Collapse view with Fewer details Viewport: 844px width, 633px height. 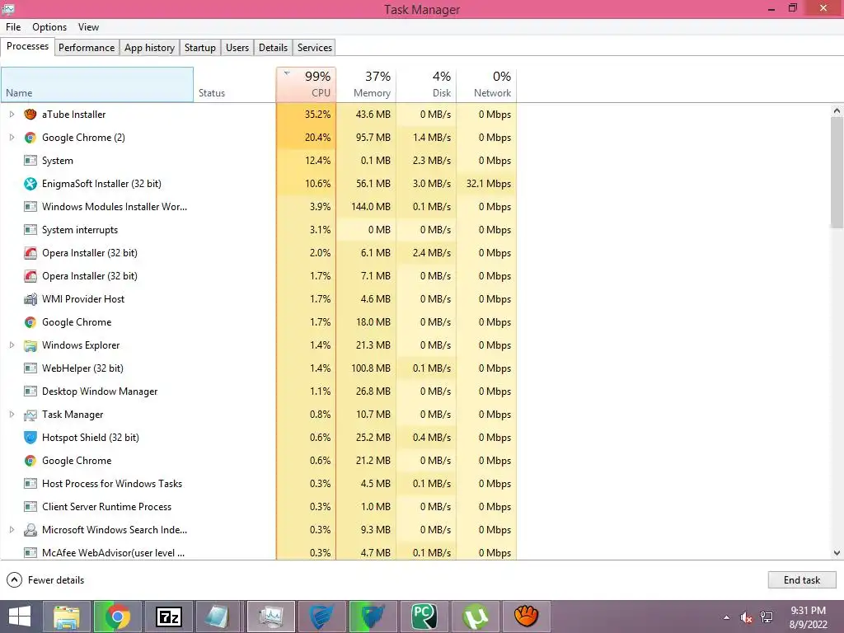pos(45,579)
